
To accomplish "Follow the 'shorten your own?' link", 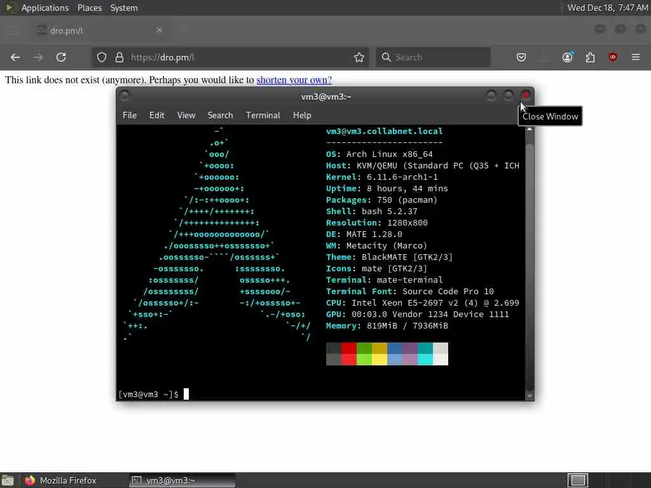I will coord(294,79).
